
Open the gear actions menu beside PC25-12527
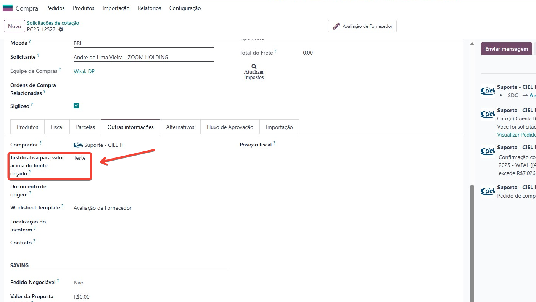tap(61, 30)
